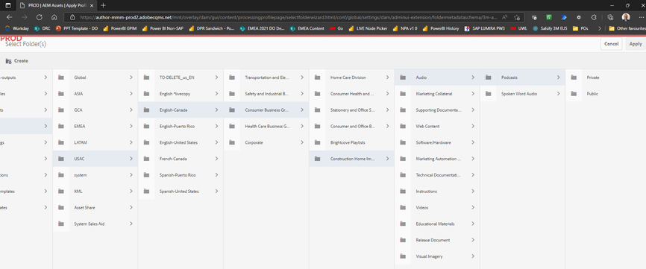
Task: Go to the browser Home icon
Action: [x=54, y=17]
